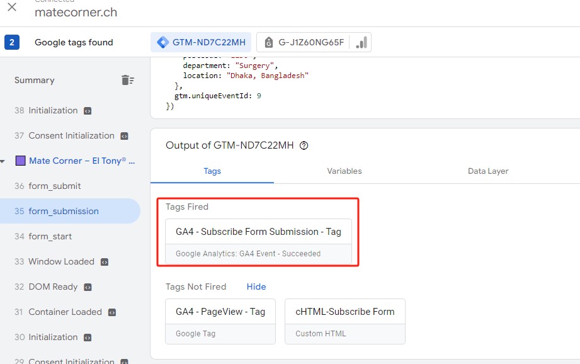Image resolution: width=580 pixels, height=364 pixels.
Task: Click the matecorner.ch domain title
Action: click(76, 12)
